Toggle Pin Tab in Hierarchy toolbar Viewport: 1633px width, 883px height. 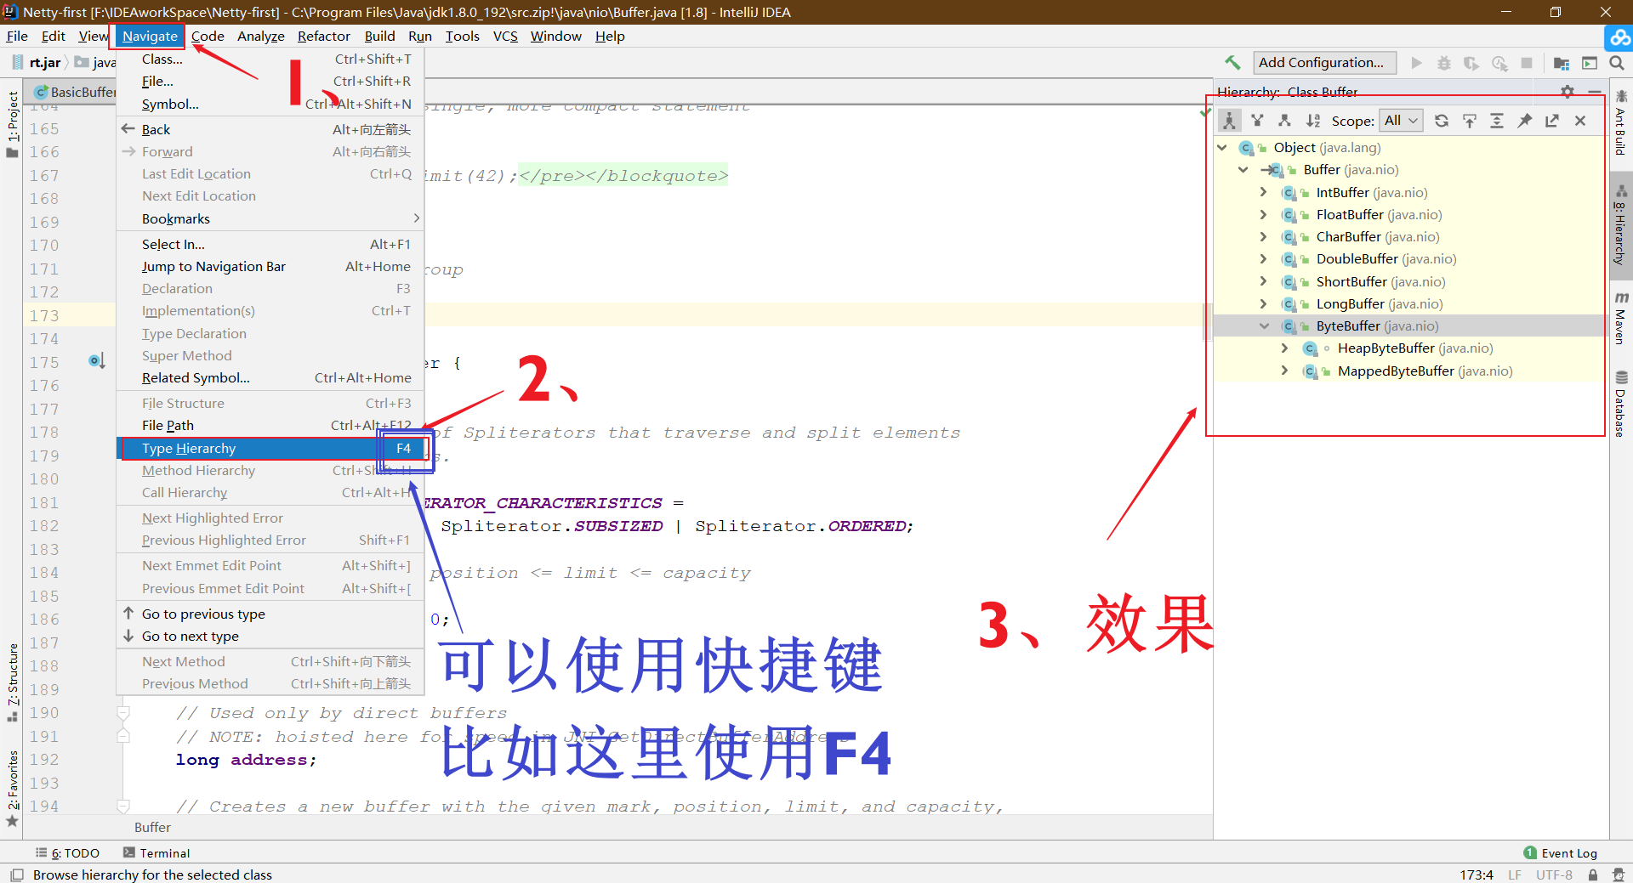[x=1525, y=121]
